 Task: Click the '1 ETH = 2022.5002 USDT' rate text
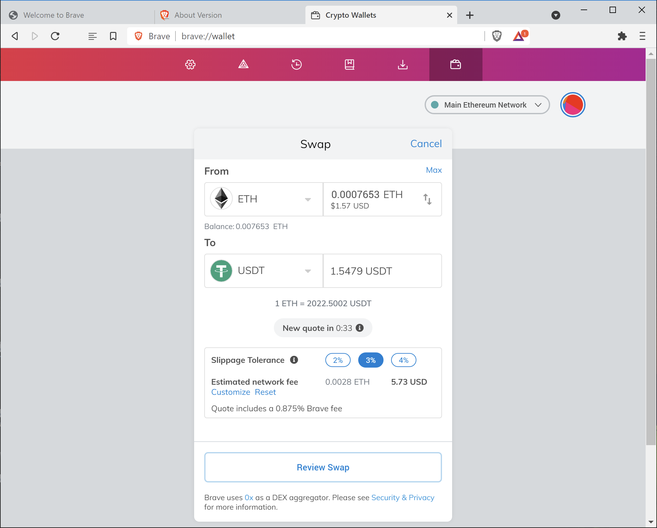tap(323, 303)
